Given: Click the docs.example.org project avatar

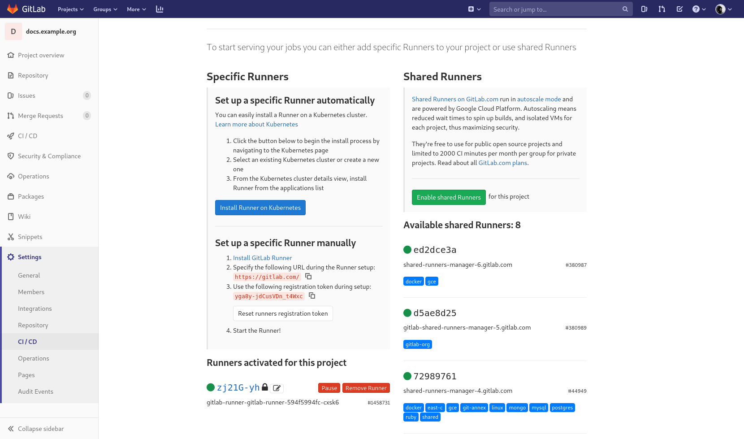Looking at the screenshot, I should [x=13, y=31].
